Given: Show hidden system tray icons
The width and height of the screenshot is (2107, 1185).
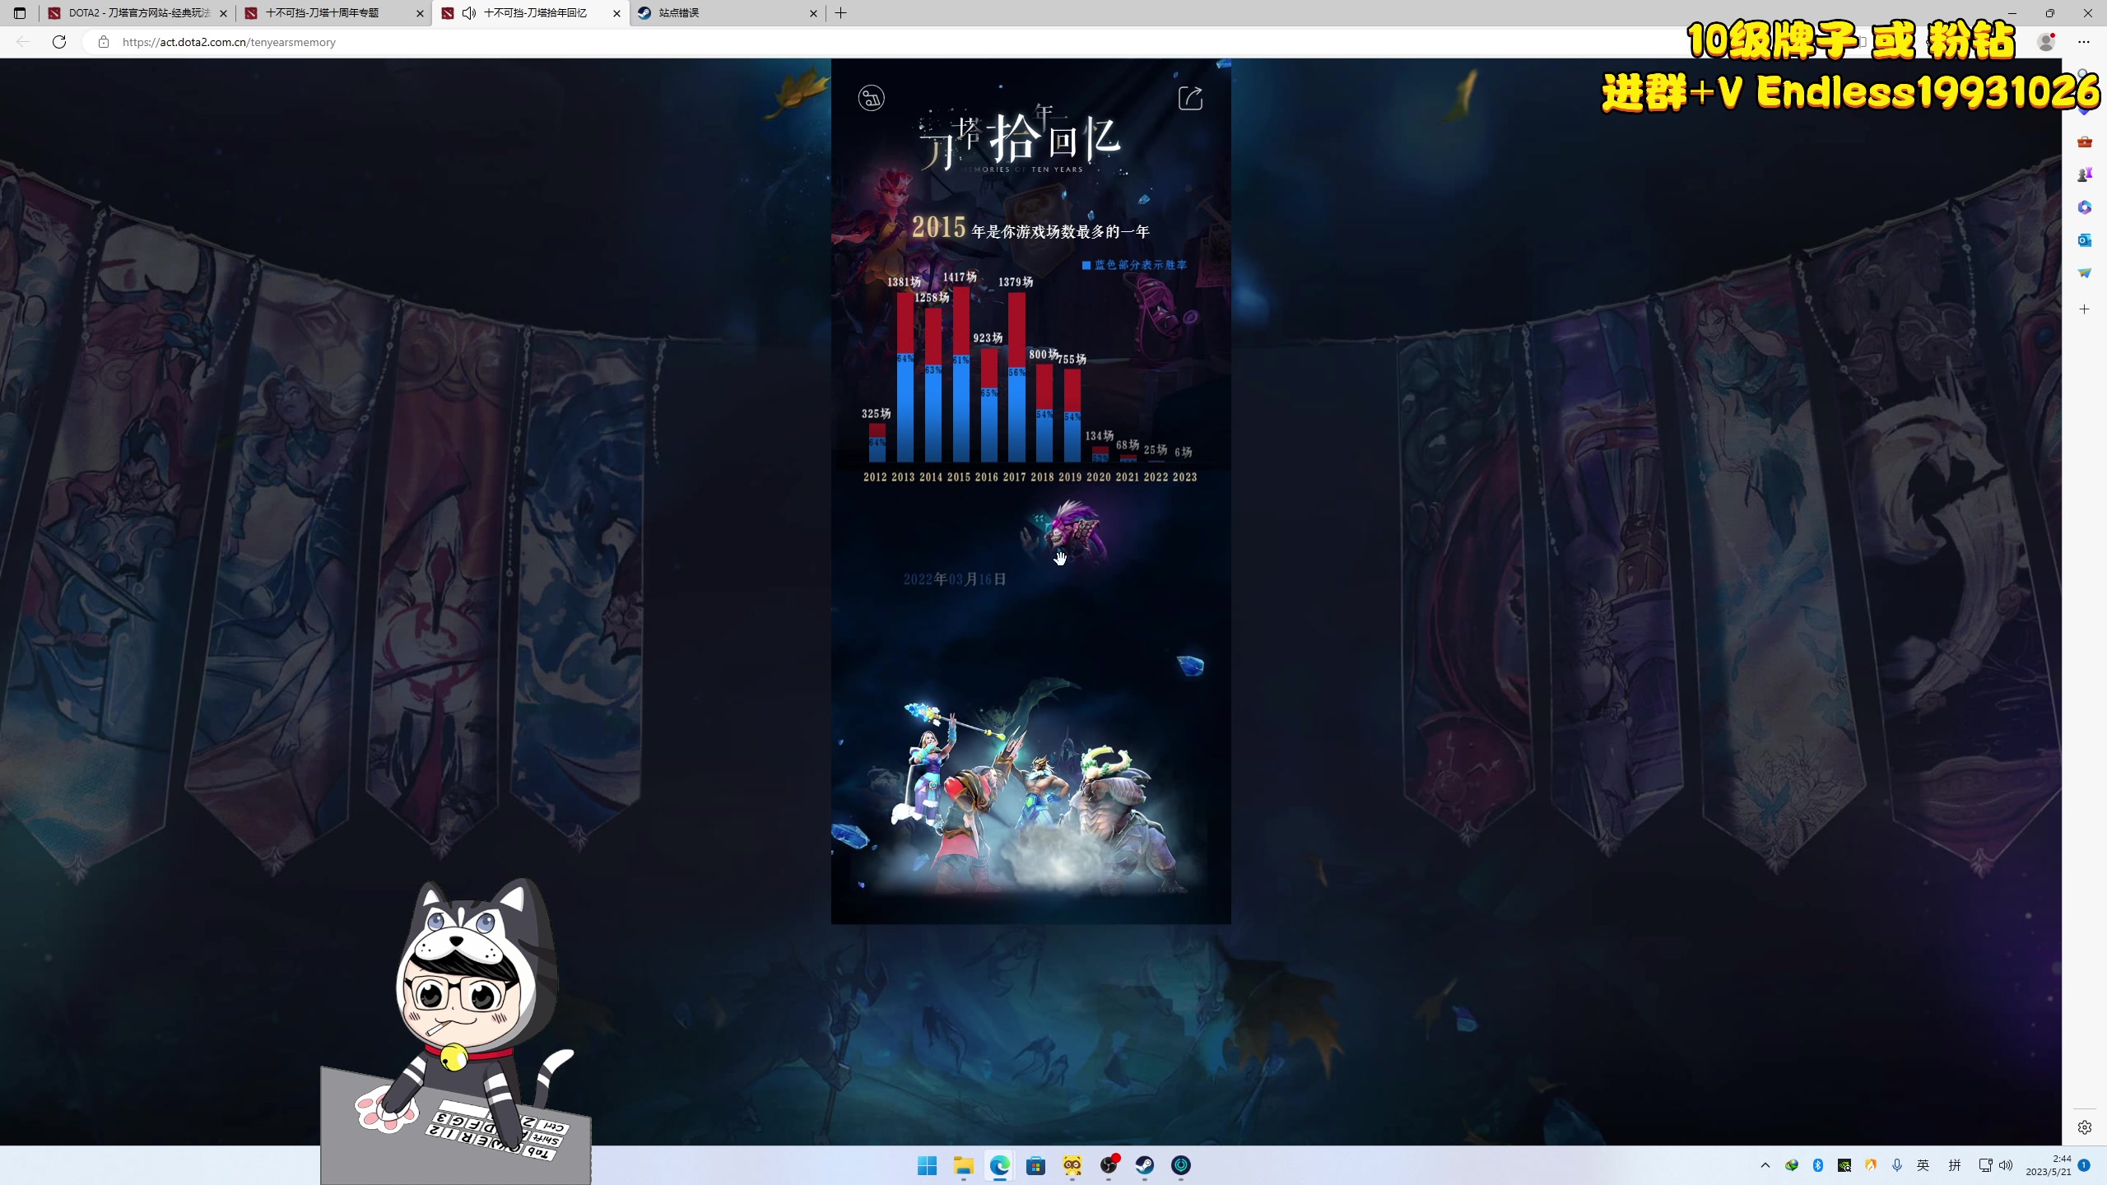Looking at the screenshot, I should tap(1765, 1165).
